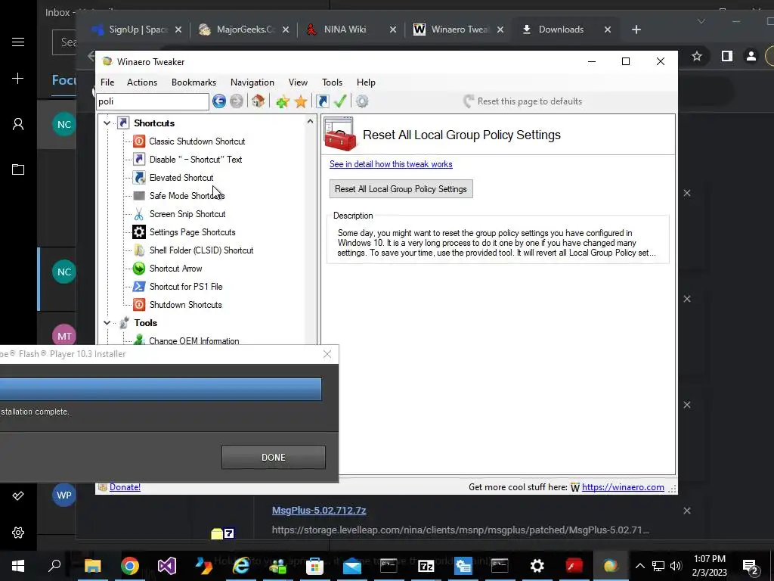Bookmark the page with browser star icon
The width and height of the screenshot is (774, 581).
coord(696,56)
